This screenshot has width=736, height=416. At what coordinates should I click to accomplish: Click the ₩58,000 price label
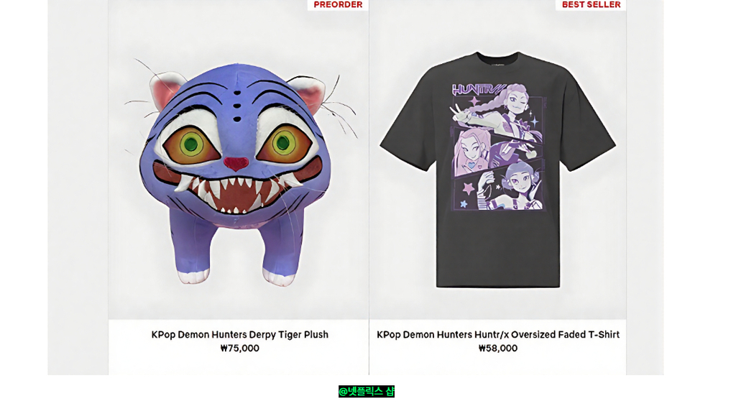pyautogui.click(x=498, y=348)
